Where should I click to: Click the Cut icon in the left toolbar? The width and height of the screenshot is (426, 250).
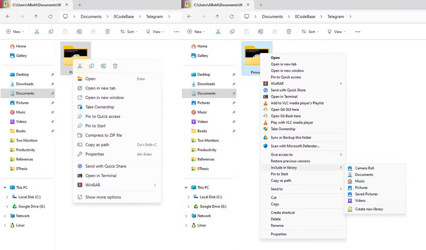coord(37,31)
